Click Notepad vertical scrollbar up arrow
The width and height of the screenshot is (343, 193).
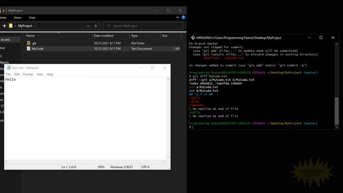pyautogui.click(x=168, y=79)
